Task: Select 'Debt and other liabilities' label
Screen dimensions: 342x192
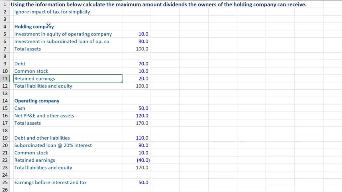Action: pyautogui.click(x=42, y=138)
